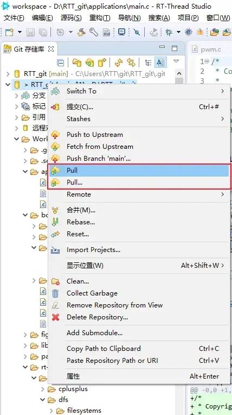The height and width of the screenshot is (415, 232).
Task: Open the pwm.c editor tab
Action: pos(207,49)
